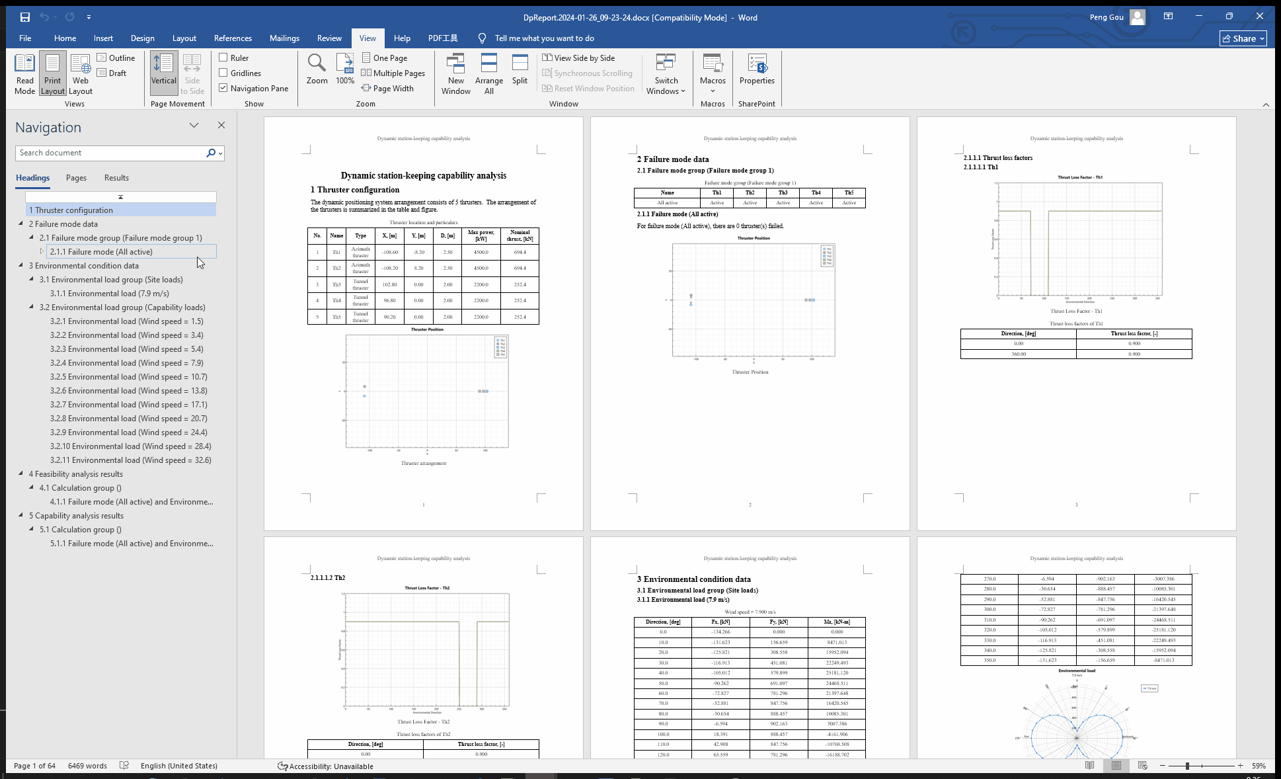Screen dimensions: 1281x779
Task: Go to the References tab
Action: 233,38
